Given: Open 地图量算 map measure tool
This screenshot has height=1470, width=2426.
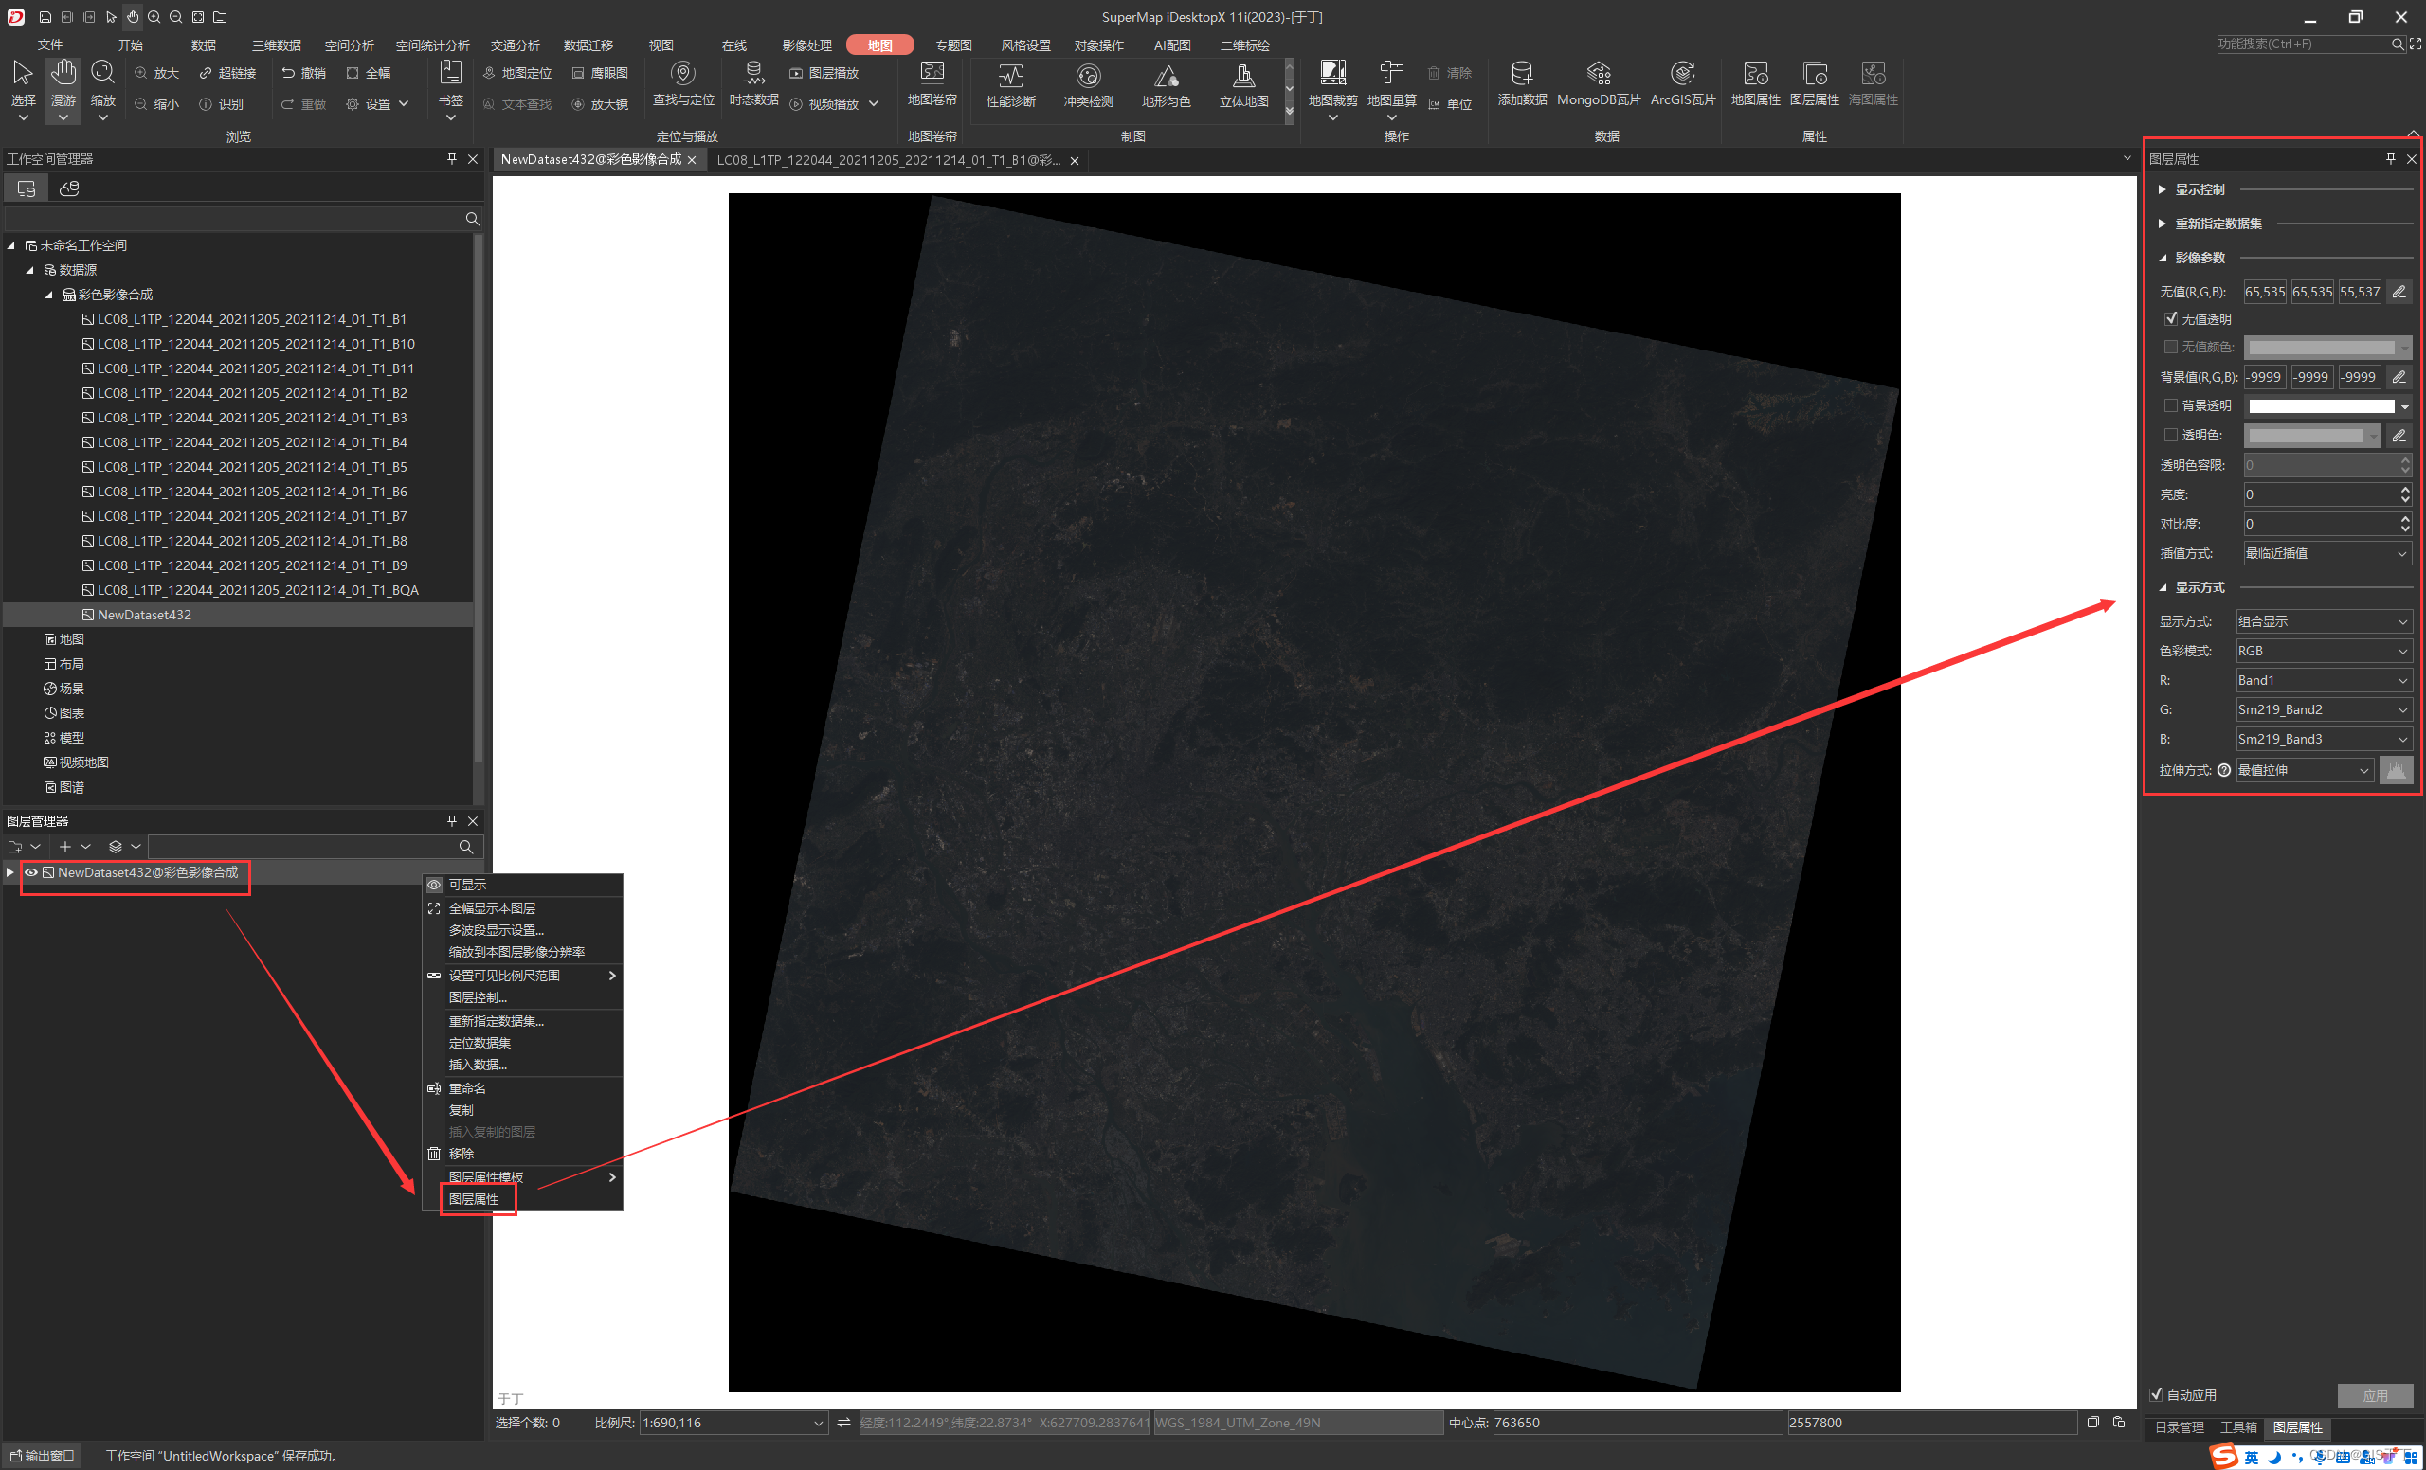Looking at the screenshot, I should [x=1390, y=75].
